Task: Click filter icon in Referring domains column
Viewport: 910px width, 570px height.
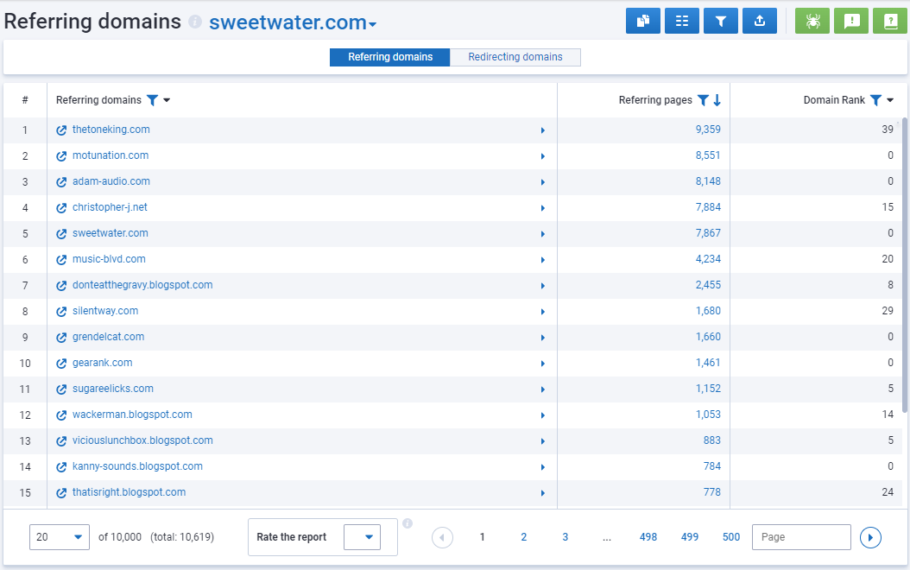Action: coord(152,100)
